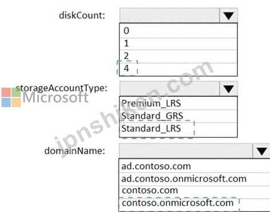Click the diskCount combo box field
The image size is (270, 212).
click(x=169, y=15)
